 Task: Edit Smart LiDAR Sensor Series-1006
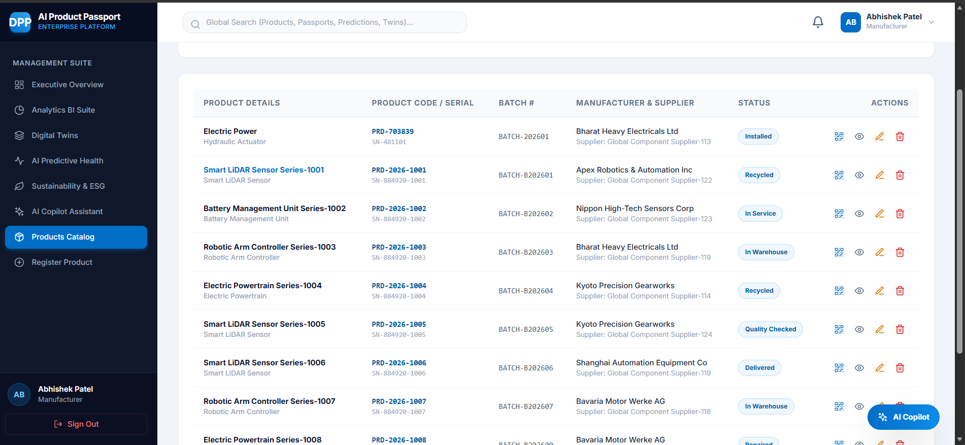point(880,368)
